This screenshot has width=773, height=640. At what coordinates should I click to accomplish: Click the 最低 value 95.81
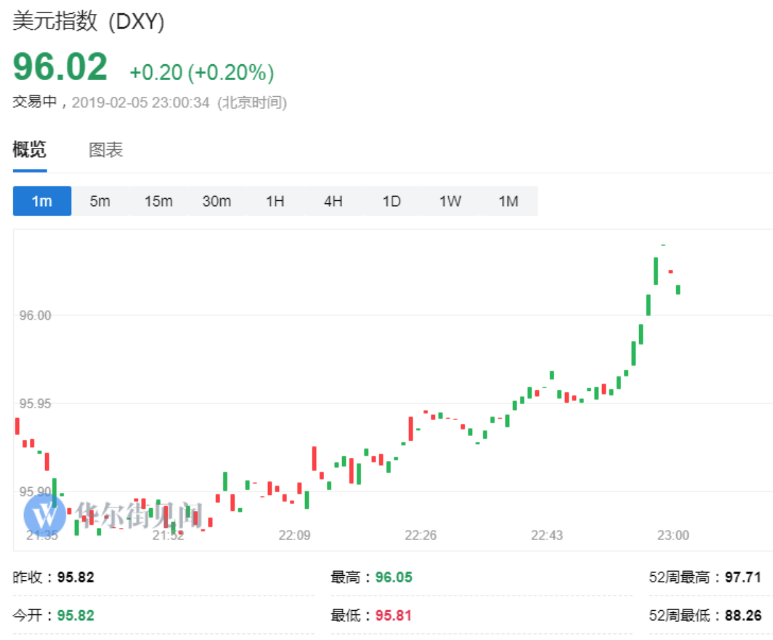pos(394,615)
